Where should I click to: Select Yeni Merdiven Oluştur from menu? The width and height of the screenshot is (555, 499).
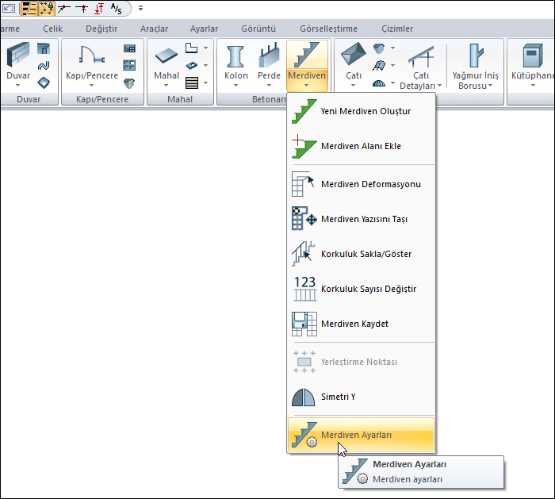[x=361, y=111]
